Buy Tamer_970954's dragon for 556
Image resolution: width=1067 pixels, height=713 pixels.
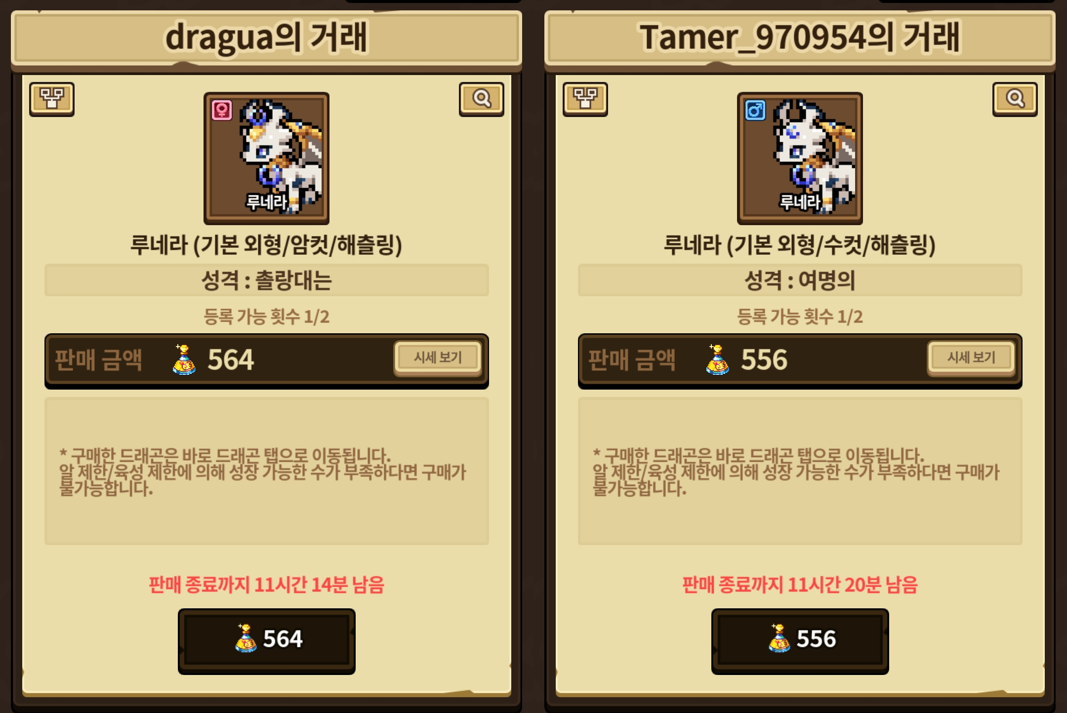pos(800,641)
